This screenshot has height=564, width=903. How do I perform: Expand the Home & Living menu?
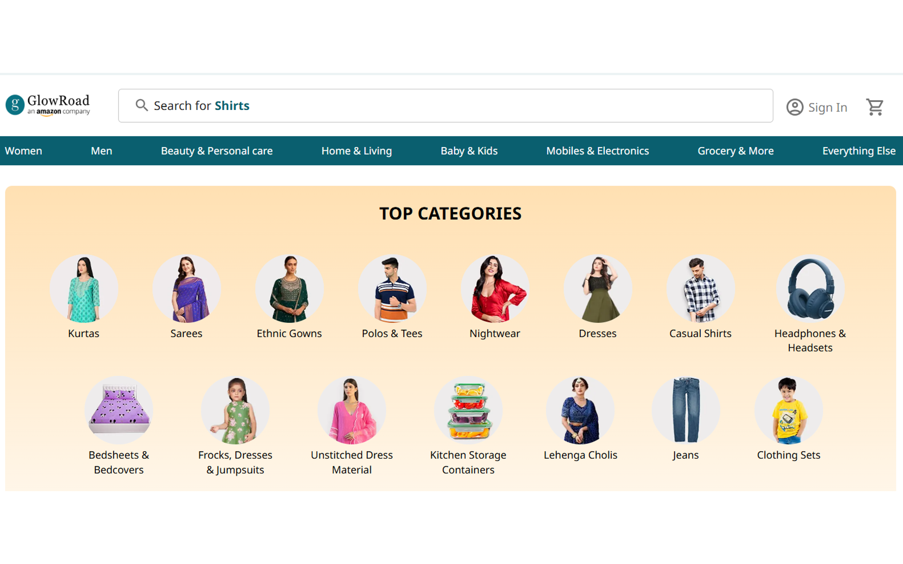click(356, 151)
